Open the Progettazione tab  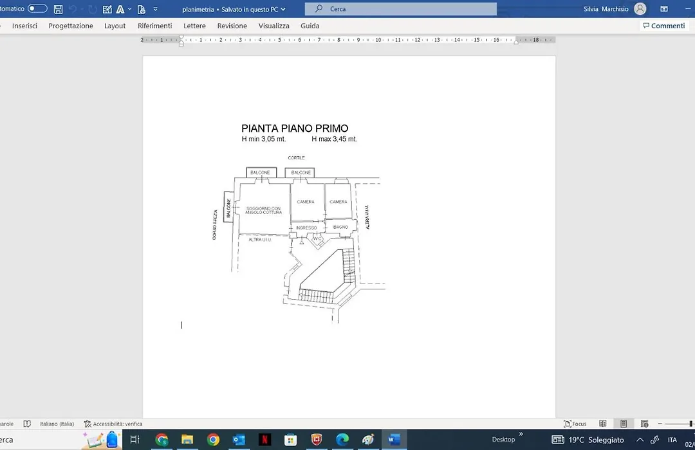tap(71, 26)
